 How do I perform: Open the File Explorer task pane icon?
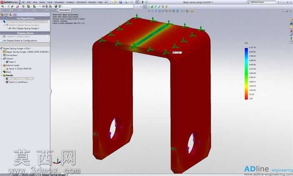coord(291,27)
